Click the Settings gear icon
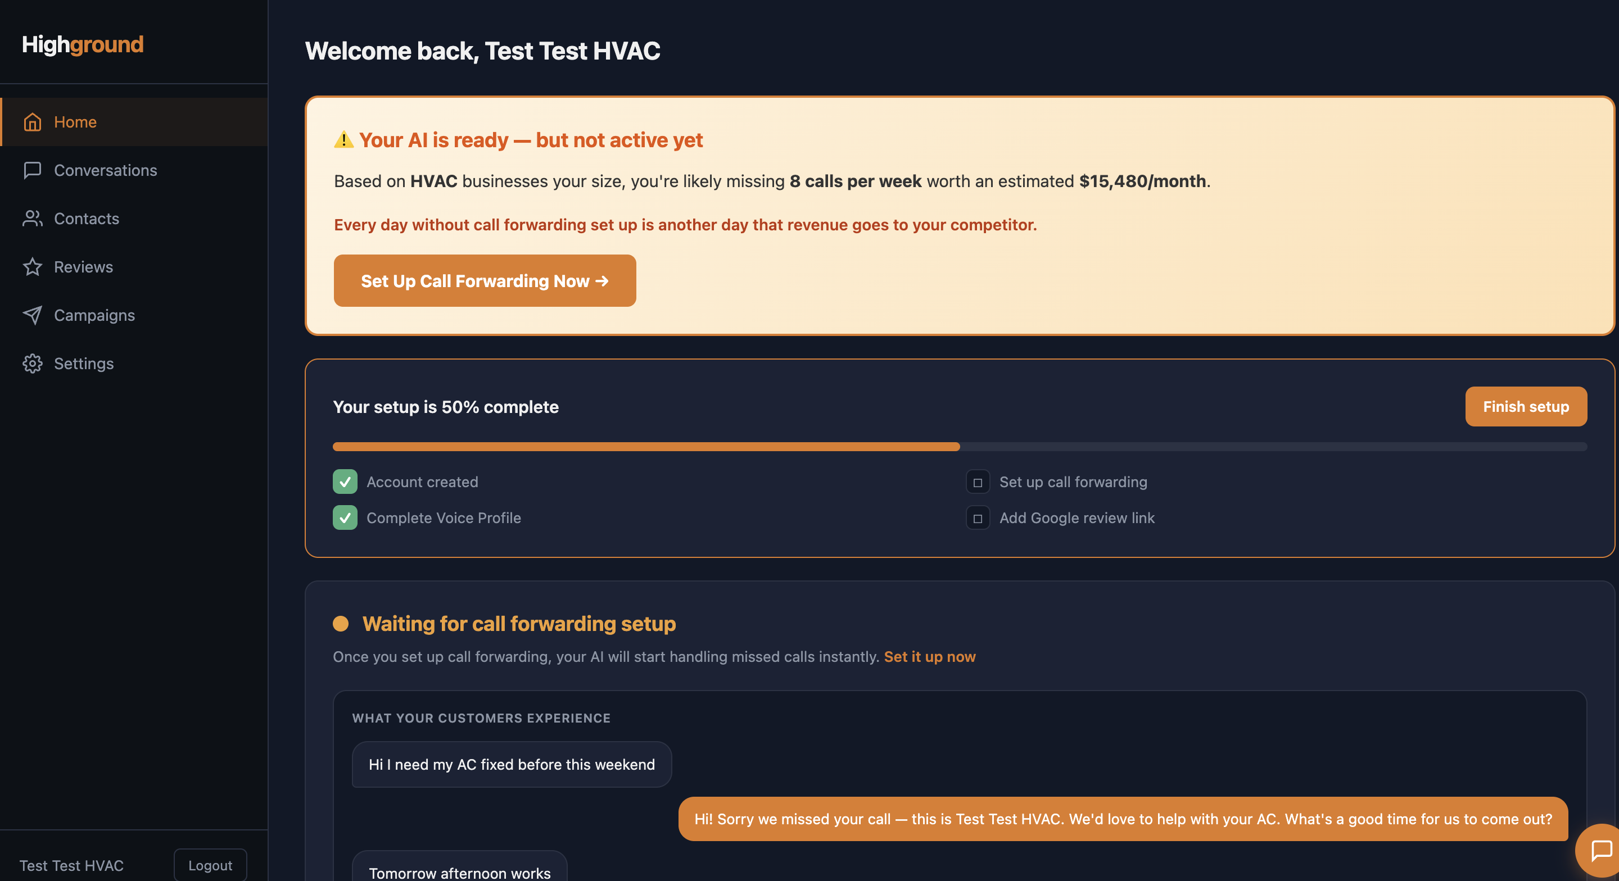The image size is (1619, 881). point(32,363)
